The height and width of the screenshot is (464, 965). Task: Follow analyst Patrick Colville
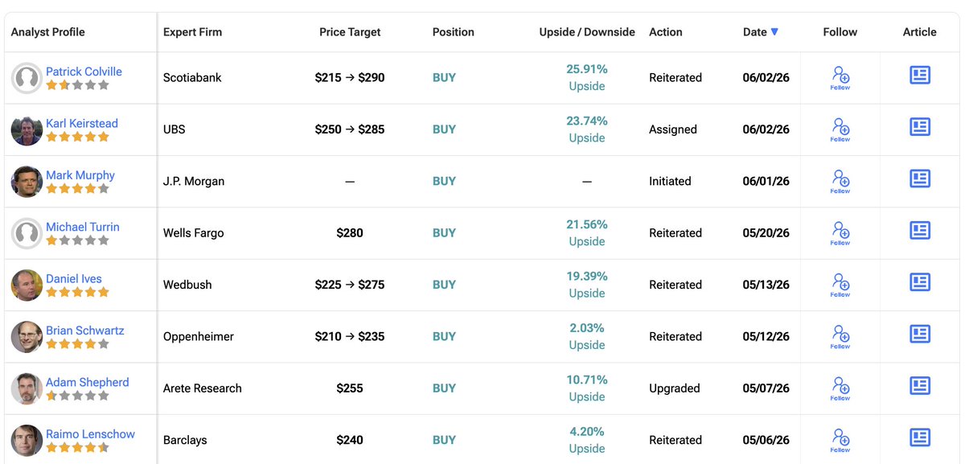(840, 78)
